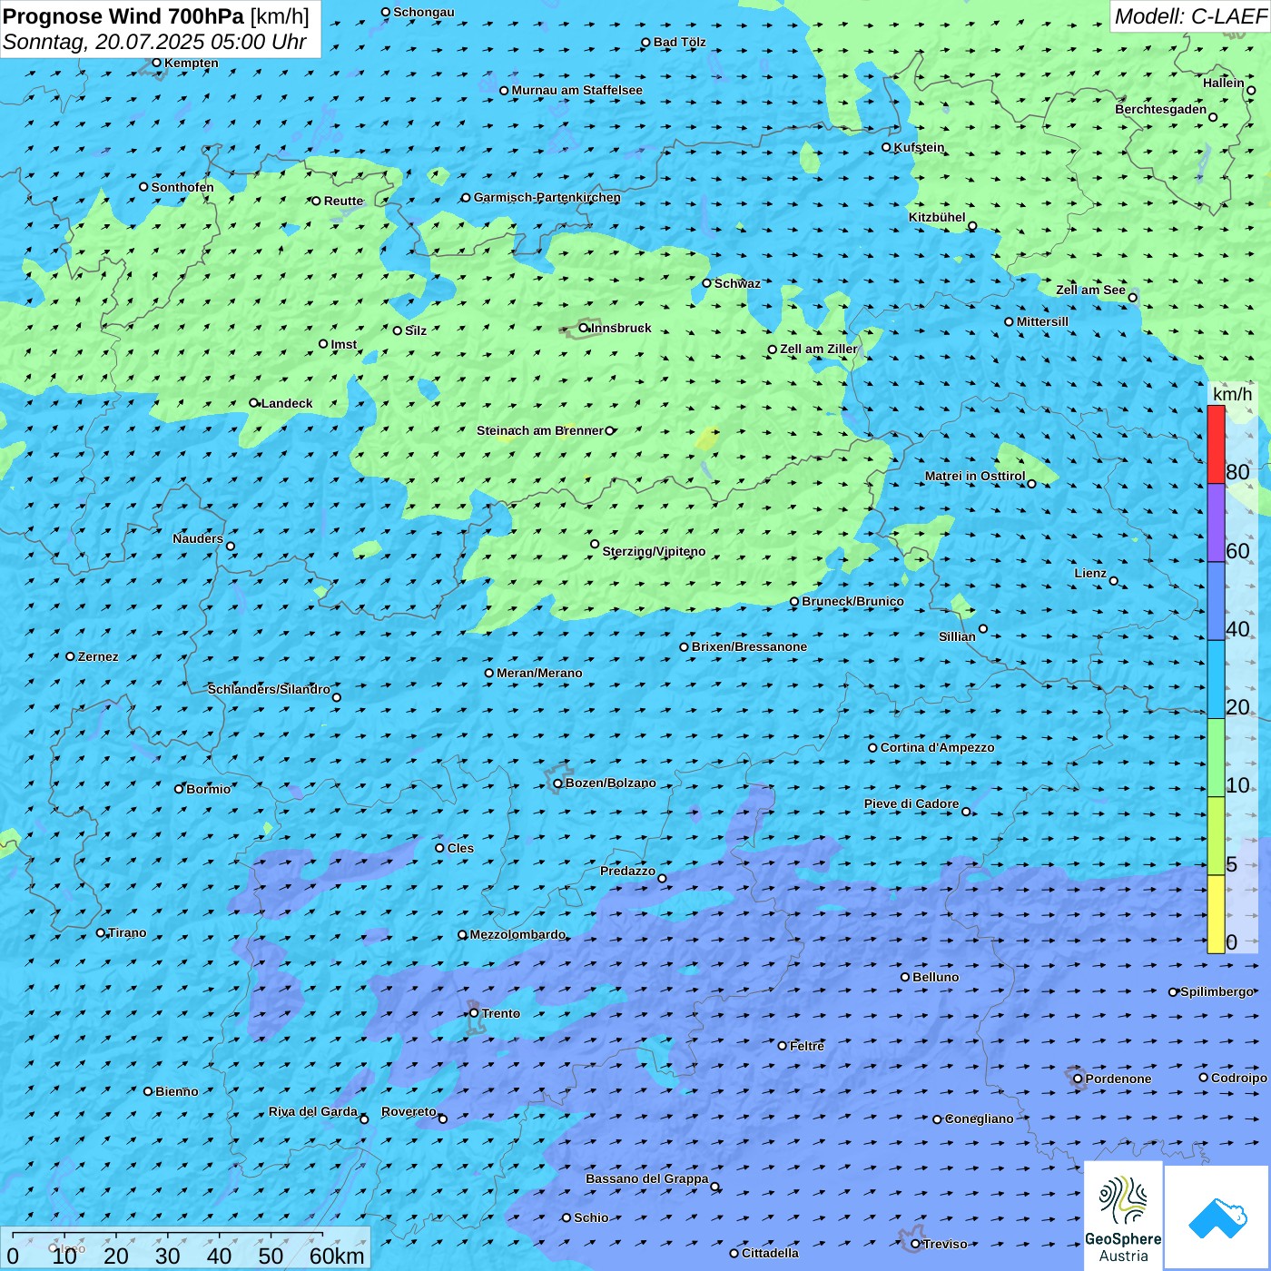Click the Belluno map label
Image resolution: width=1271 pixels, height=1271 pixels.
coord(935,977)
